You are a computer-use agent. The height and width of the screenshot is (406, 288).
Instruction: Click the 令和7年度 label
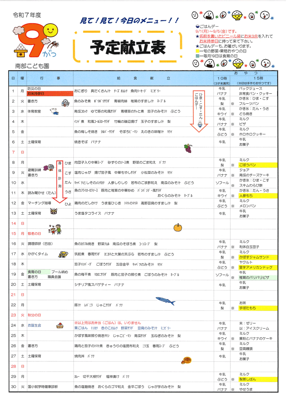[x=27, y=15]
